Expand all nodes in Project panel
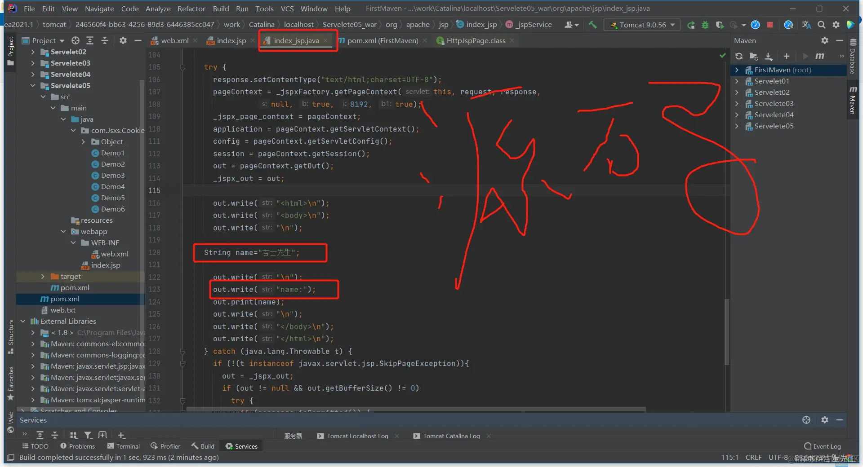Screen dimensions: 863x467 pos(90,40)
